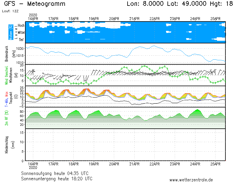Click the Wolken (%) axis label
The width and height of the screenshot is (233, 182).
11,32
